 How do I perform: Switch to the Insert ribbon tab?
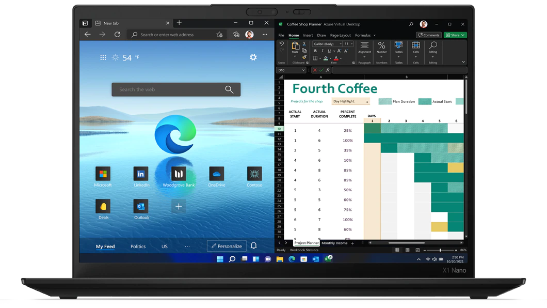point(308,35)
